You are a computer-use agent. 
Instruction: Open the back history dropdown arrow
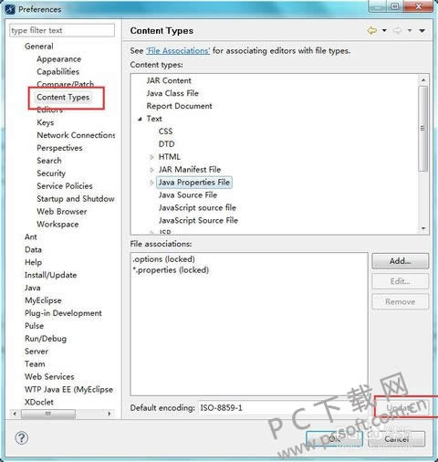click(x=384, y=30)
